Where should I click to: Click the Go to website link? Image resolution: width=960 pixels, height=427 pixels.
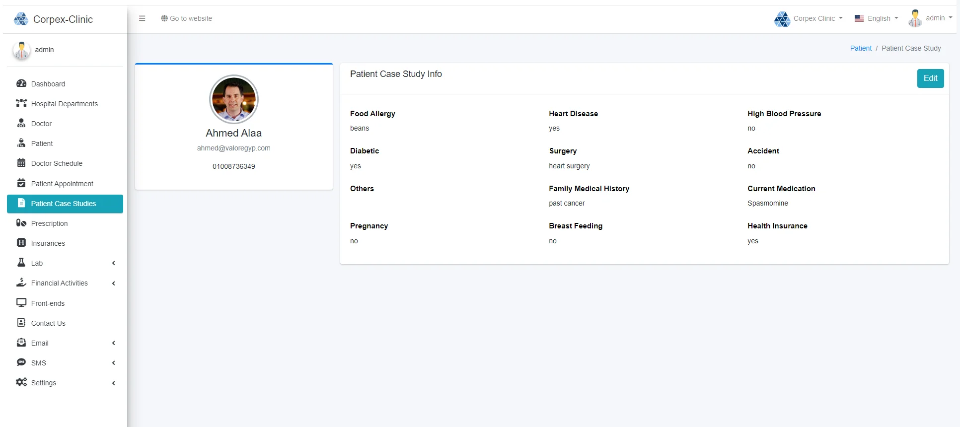(x=187, y=18)
